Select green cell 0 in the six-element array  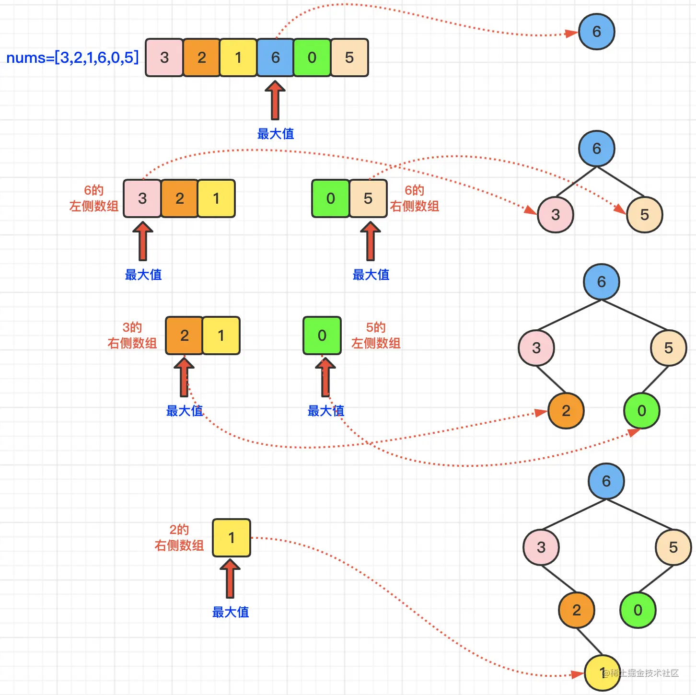[x=312, y=58]
